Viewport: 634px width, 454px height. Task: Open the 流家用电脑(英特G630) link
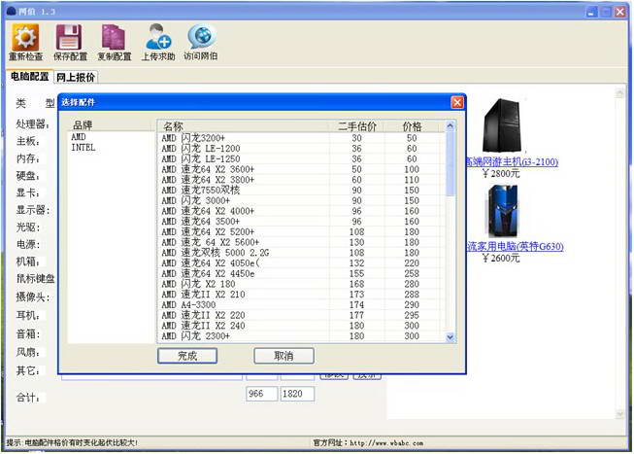point(515,246)
